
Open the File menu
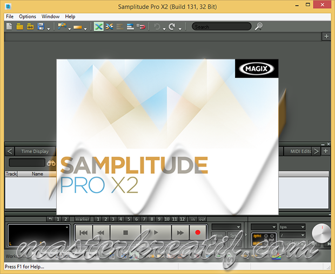(10, 17)
